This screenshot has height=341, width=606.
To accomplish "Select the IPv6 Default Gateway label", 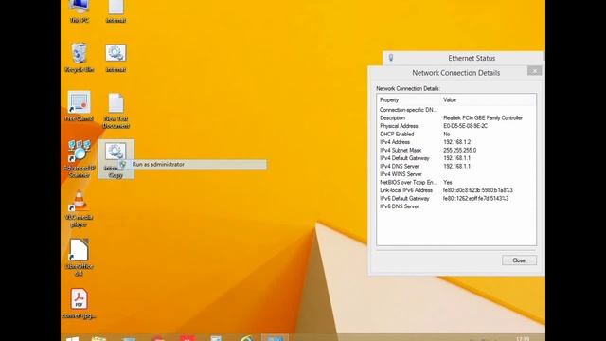I will (x=404, y=198).
